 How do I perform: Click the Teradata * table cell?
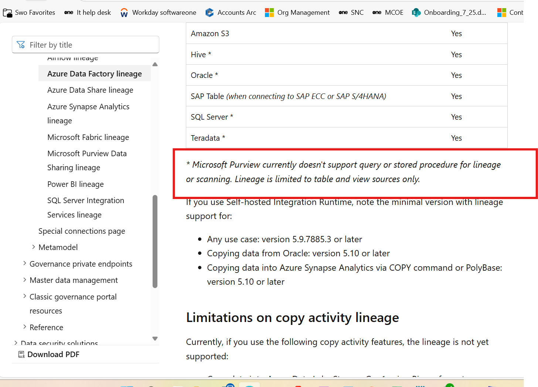208,138
